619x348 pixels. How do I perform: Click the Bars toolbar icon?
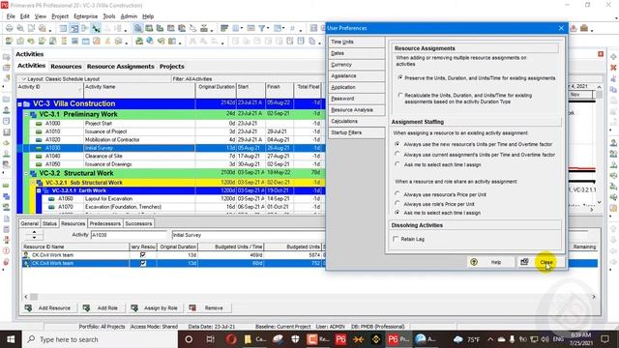[224, 28]
